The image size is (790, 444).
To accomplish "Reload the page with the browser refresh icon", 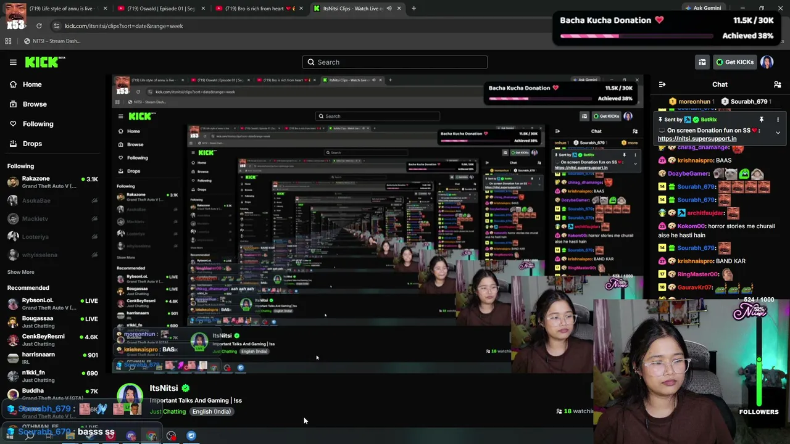I will coord(39,26).
